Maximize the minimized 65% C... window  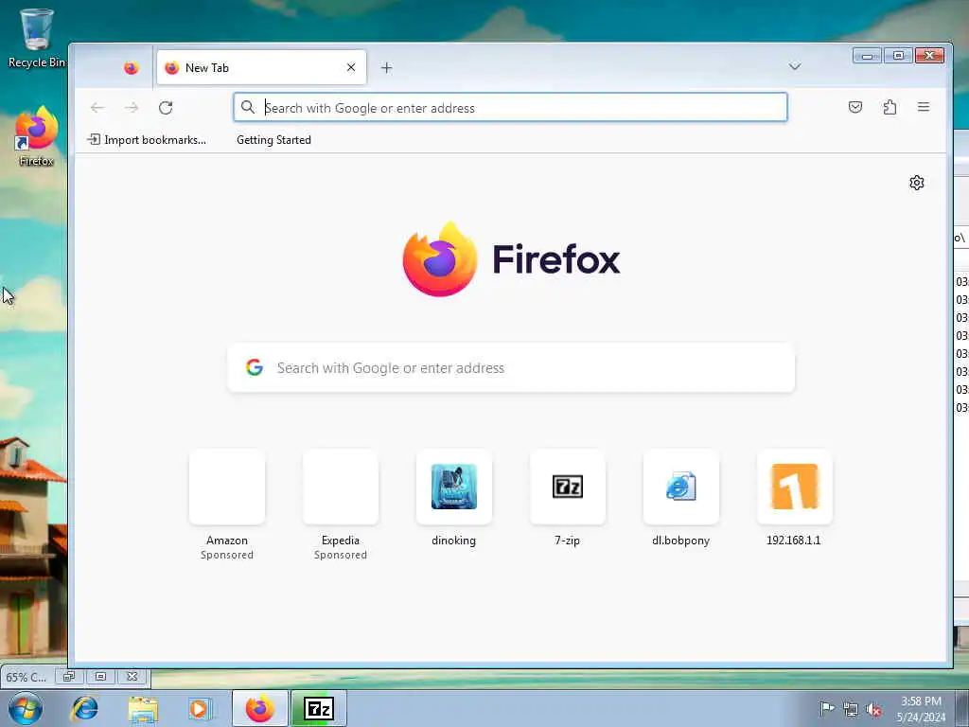pos(100,676)
